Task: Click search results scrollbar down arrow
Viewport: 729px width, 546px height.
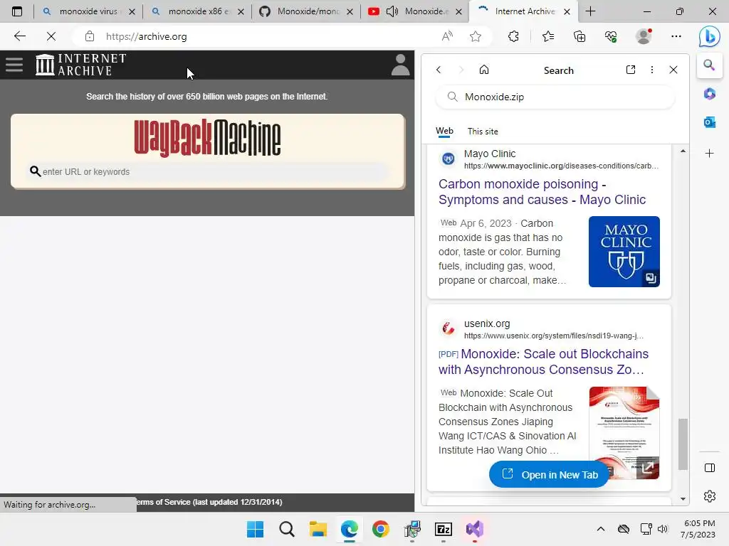Action: click(x=683, y=499)
